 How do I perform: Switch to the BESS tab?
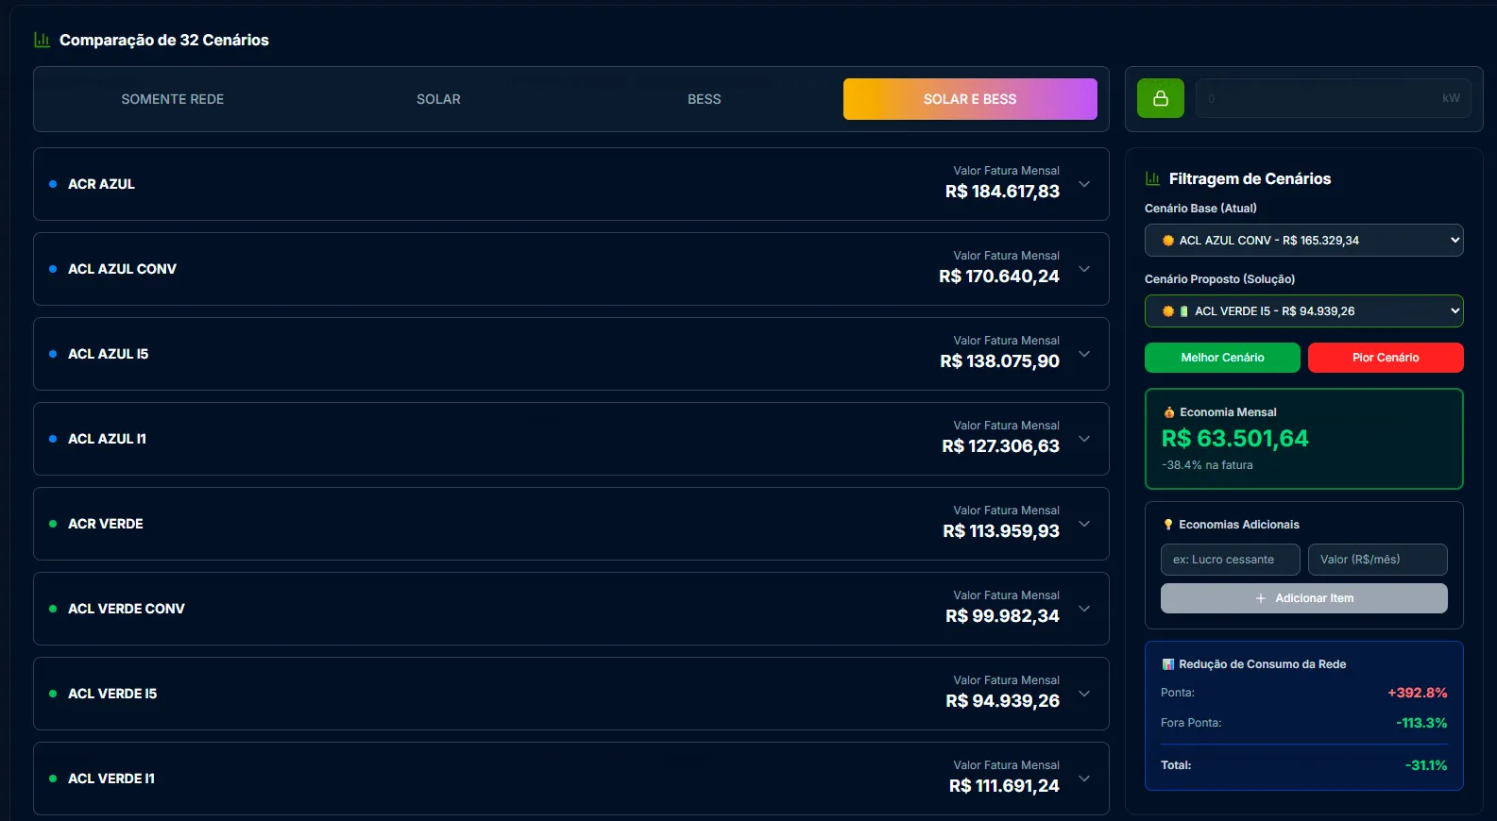point(704,99)
